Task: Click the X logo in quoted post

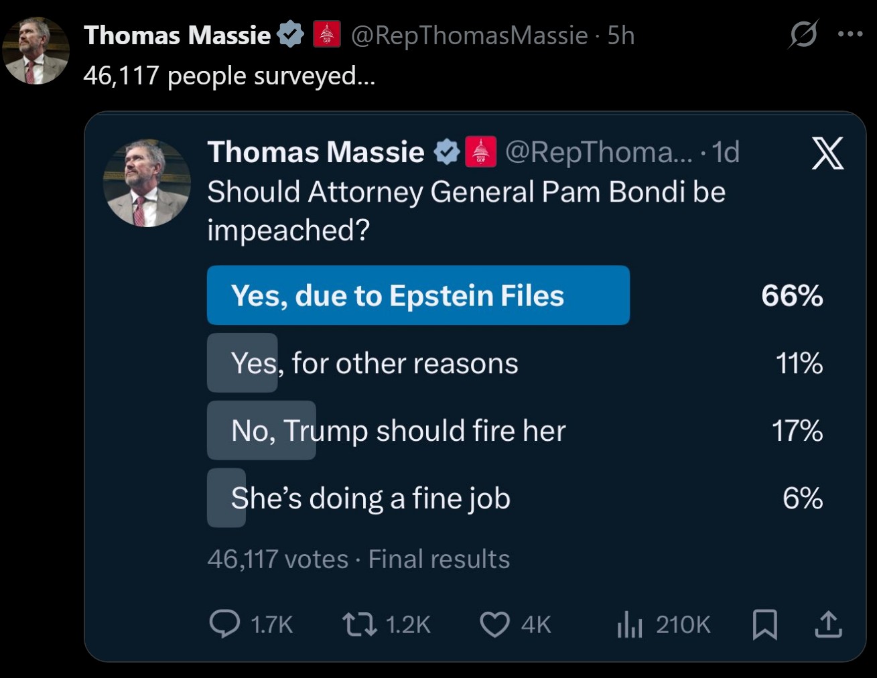Action: tap(827, 153)
